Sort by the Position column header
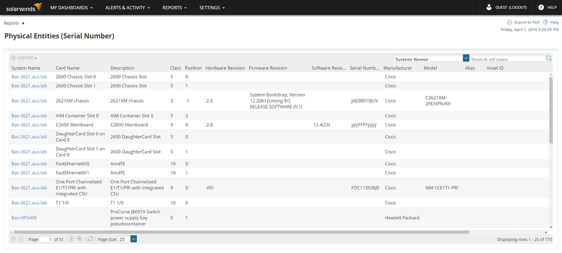Image resolution: width=562 pixels, height=253 pixels. pyautogui.click(x=193, y=68)
